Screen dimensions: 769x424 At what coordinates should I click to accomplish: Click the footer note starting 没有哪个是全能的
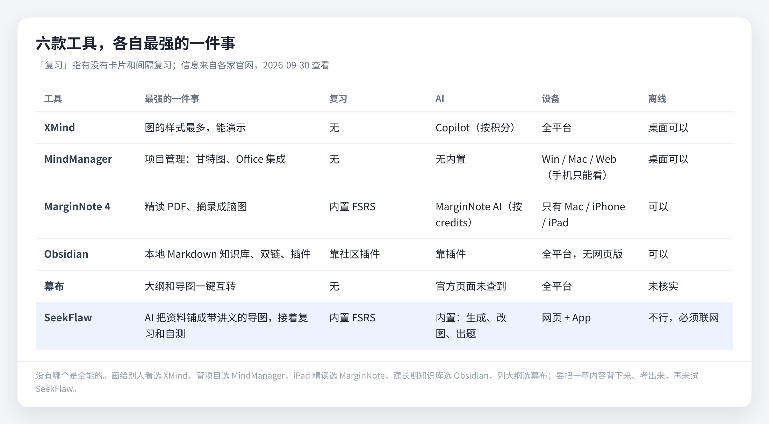367,382
